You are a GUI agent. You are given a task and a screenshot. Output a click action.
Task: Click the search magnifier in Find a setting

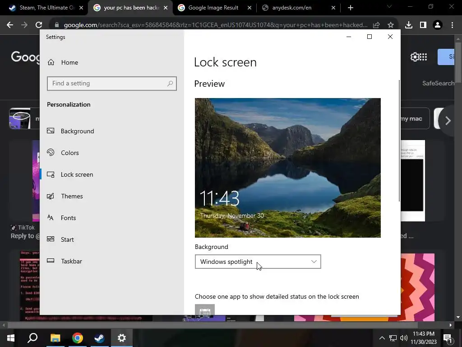point(170,84)
